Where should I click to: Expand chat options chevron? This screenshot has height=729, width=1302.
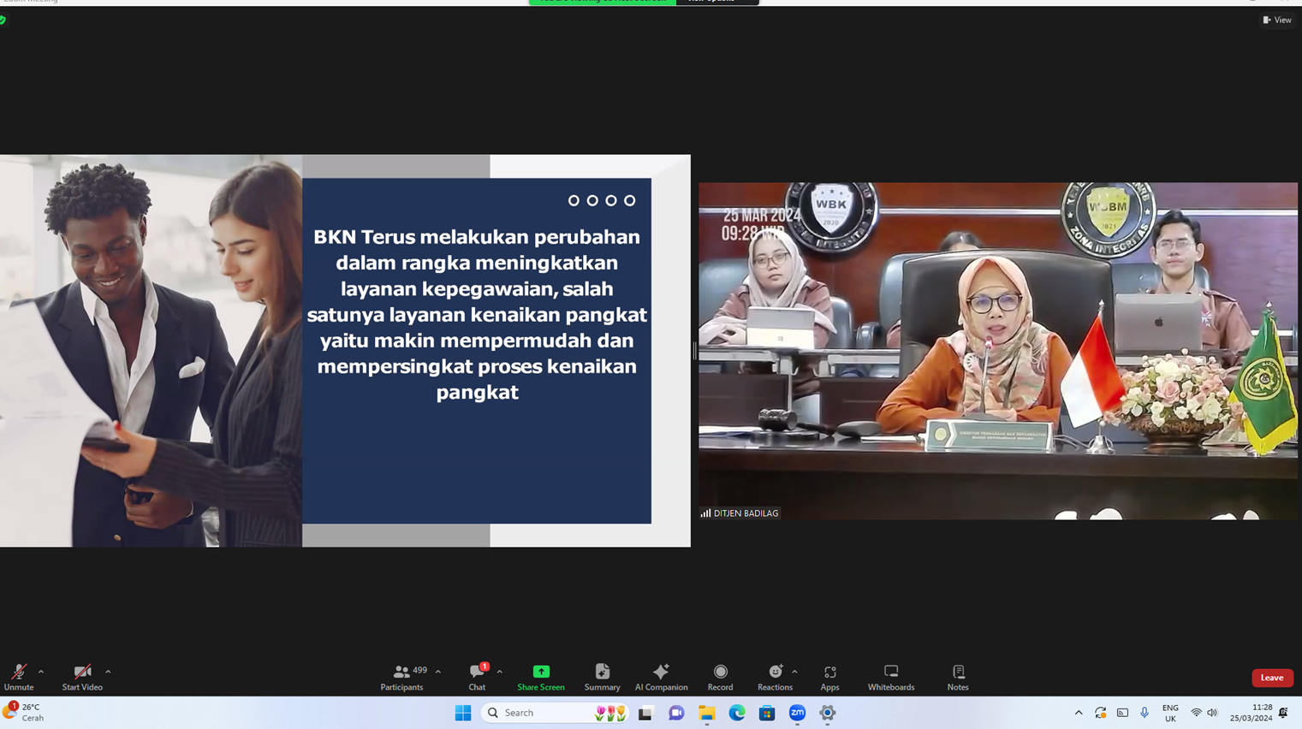(500, 672)
